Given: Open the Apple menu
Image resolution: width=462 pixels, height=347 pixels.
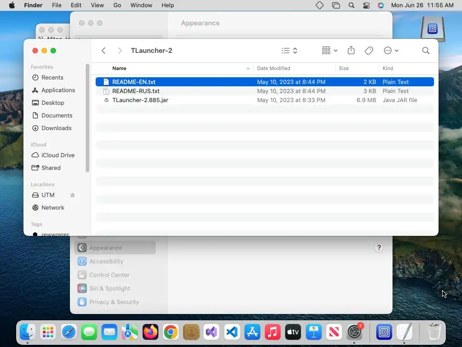Looking at the screenshot, I should point(12,5).
